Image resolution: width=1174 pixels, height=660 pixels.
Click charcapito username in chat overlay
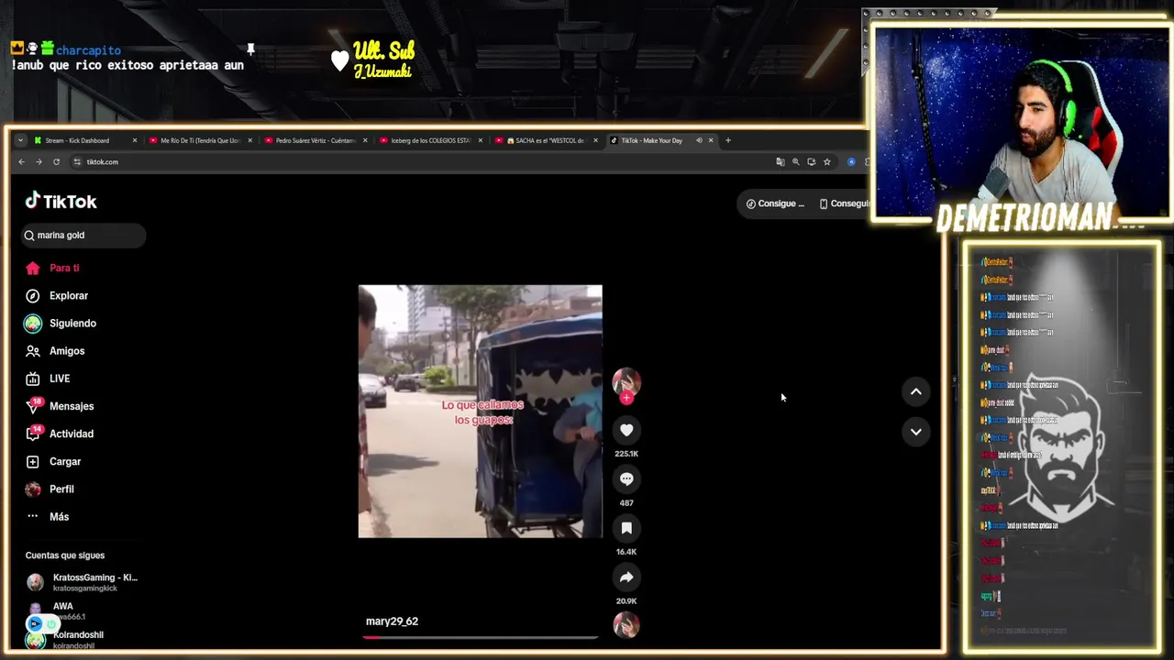click(88, 50)
